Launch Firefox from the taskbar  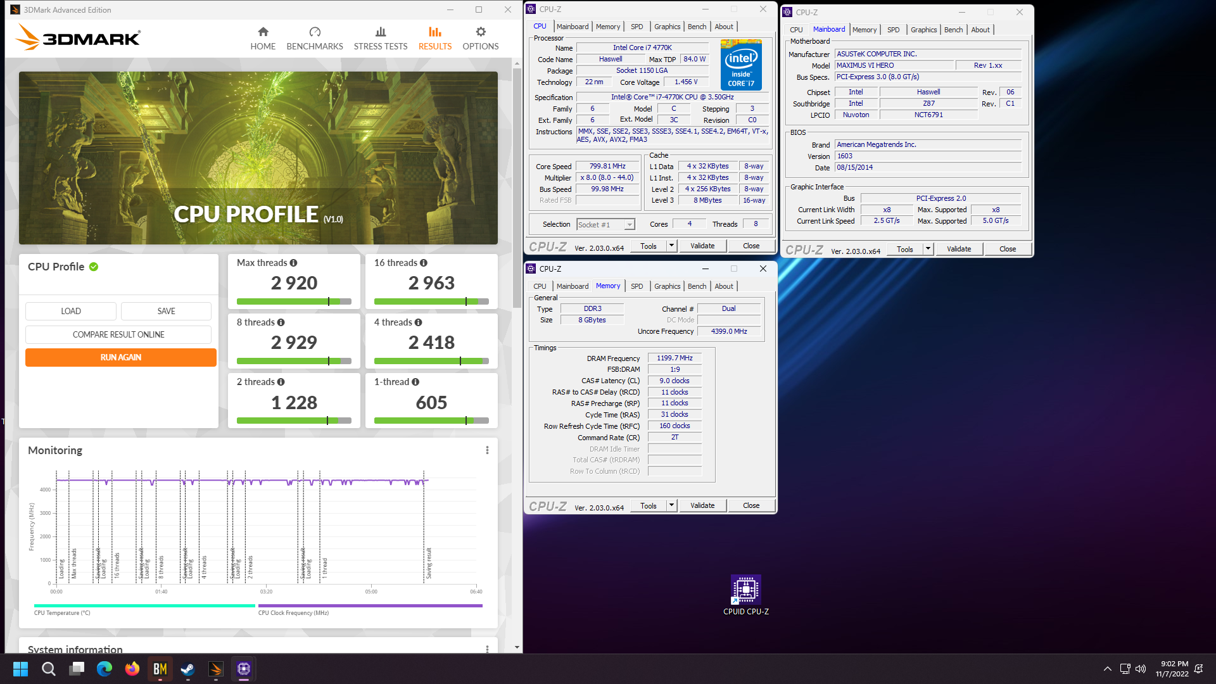(132, 669)
